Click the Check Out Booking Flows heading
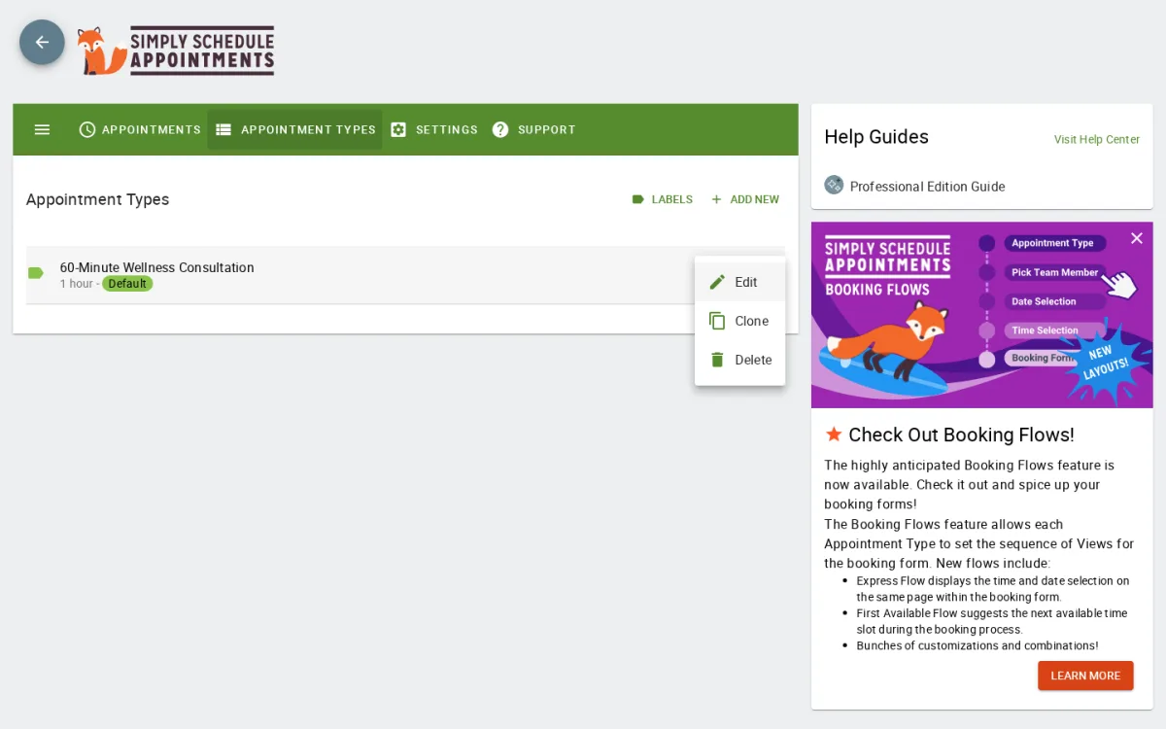 pos(961,434)
